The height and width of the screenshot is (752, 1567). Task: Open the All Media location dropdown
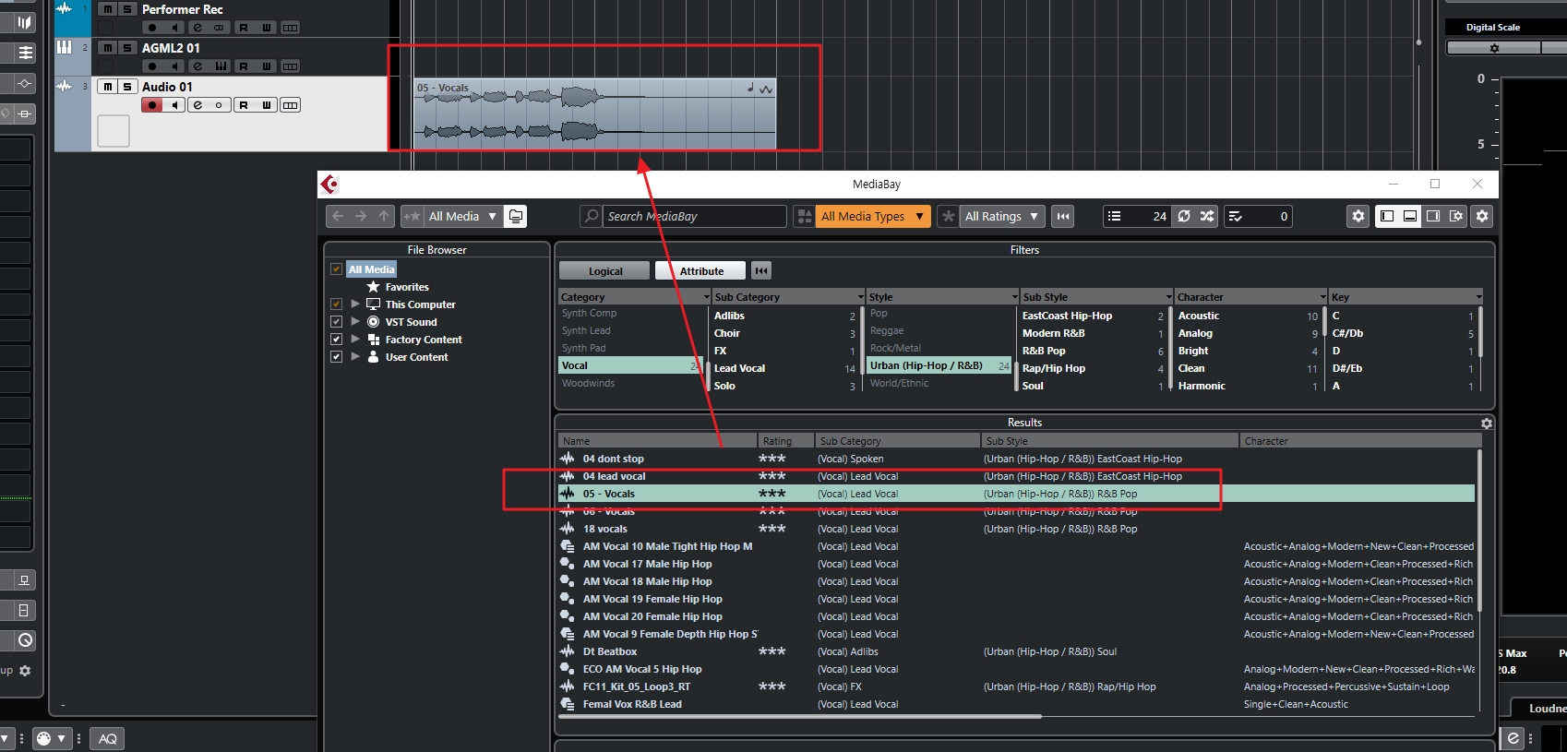pos(462,216)
